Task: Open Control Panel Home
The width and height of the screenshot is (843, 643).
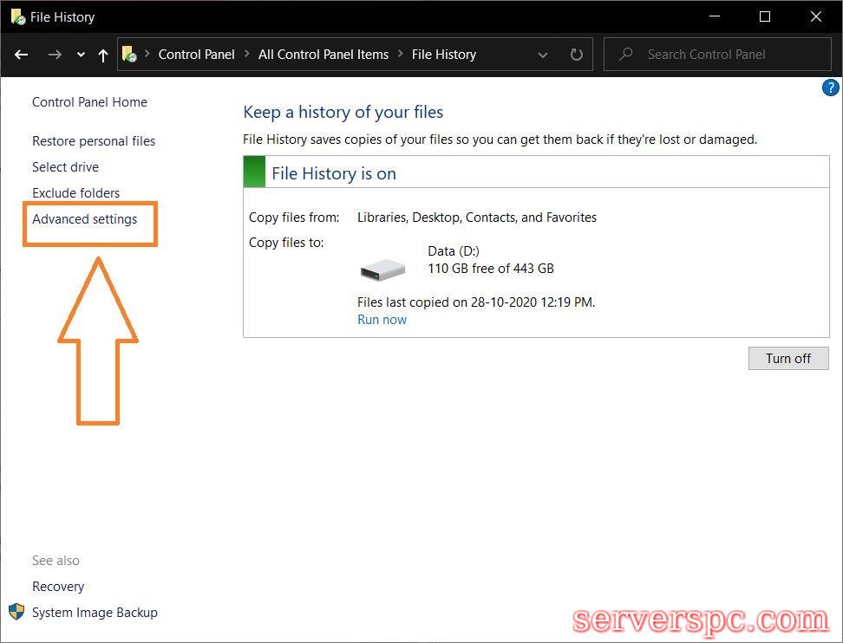Action: (89, 102)
